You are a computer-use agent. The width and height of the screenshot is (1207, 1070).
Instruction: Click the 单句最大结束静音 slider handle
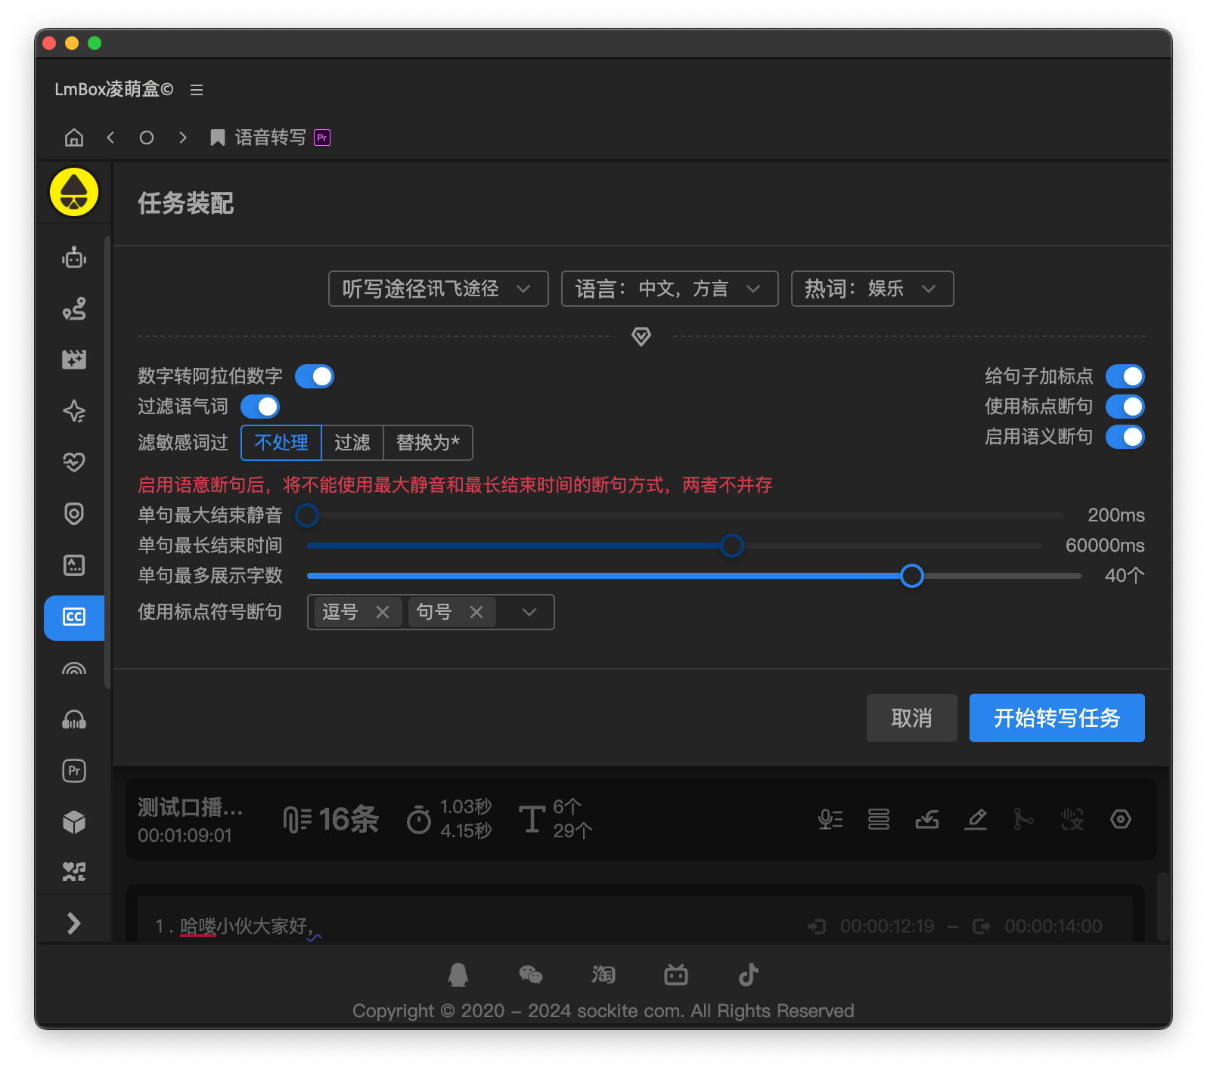pos(307,515)
